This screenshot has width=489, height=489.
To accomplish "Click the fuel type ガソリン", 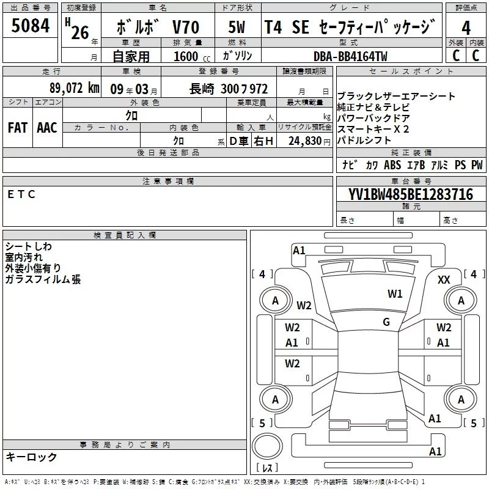I will point(237,56).
